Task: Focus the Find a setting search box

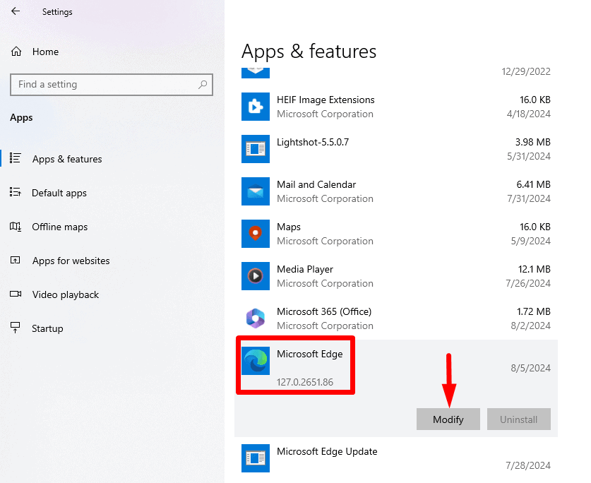Action: click(x=112, y=85)
